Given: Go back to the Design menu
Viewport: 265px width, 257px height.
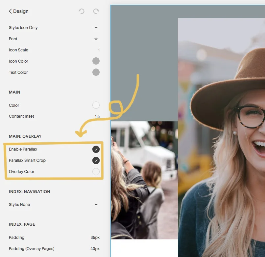Looking at the screenshot, I should point(18,11).
